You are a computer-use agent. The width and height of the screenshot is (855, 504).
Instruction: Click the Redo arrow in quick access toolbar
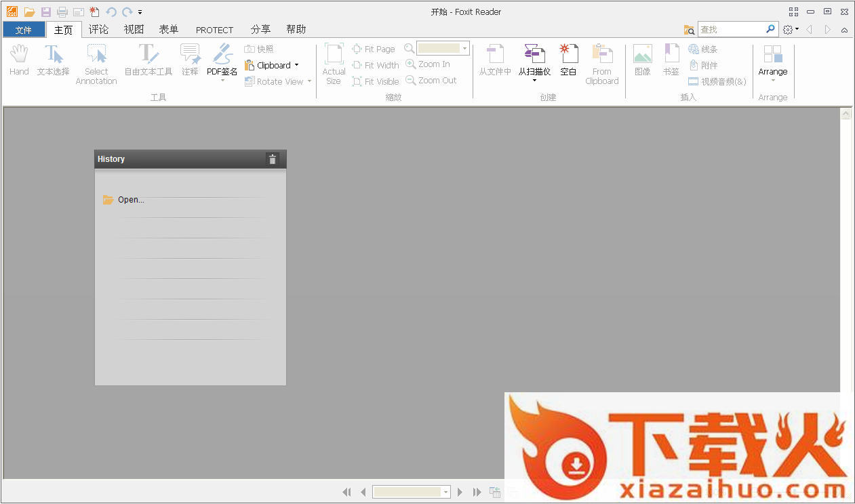(127, 12)
